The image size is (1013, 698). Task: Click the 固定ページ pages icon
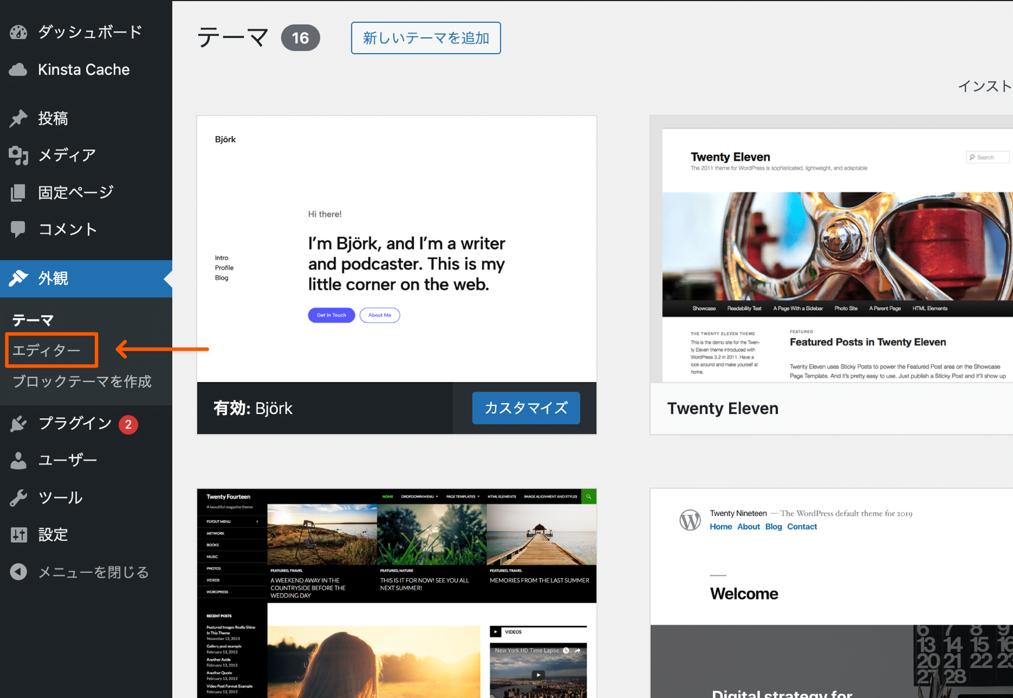pos(19,192)
